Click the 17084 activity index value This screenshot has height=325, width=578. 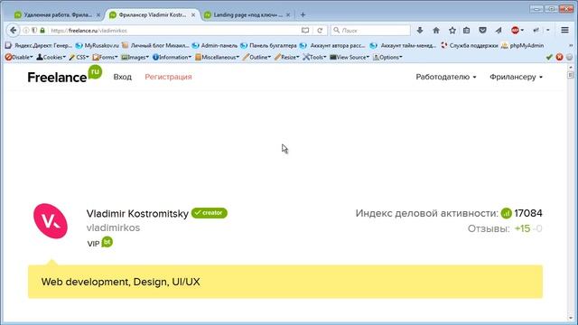(x=528, y=213)
